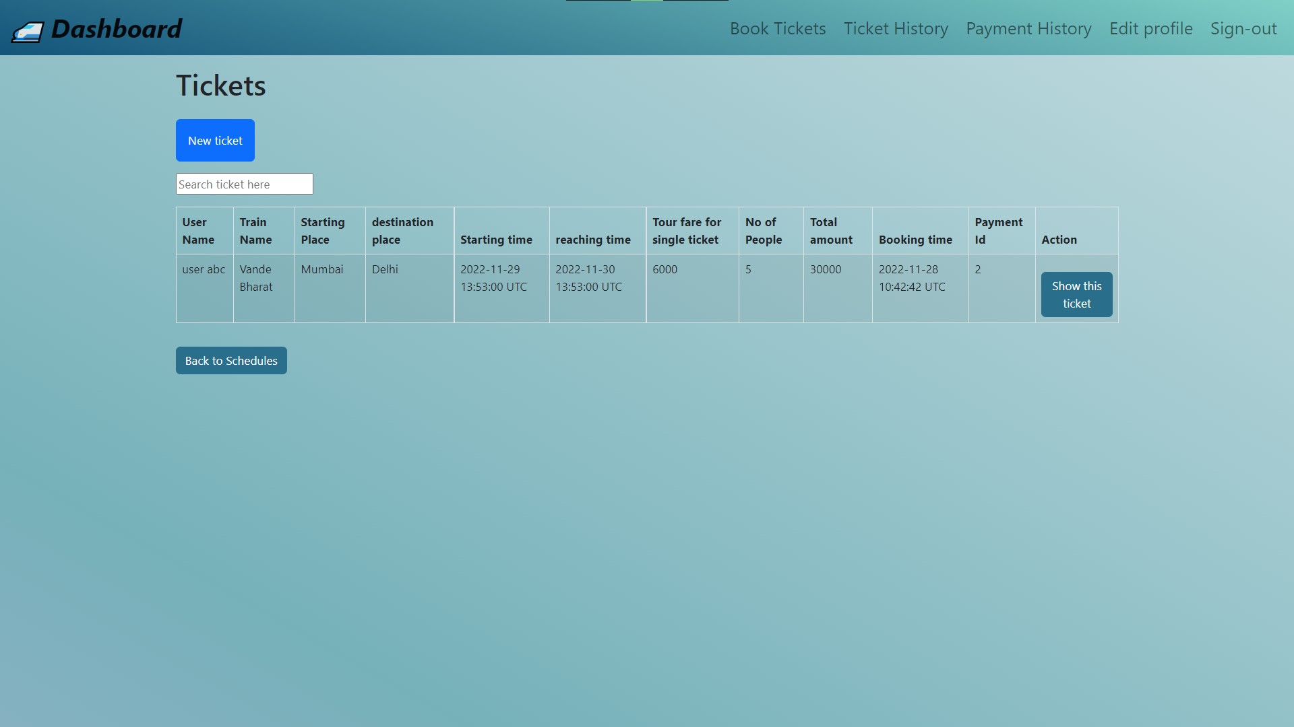The width and height of the screenshot is (1294, 727).
Task: Click the Tickets page heading
Action: coord(220,85)
